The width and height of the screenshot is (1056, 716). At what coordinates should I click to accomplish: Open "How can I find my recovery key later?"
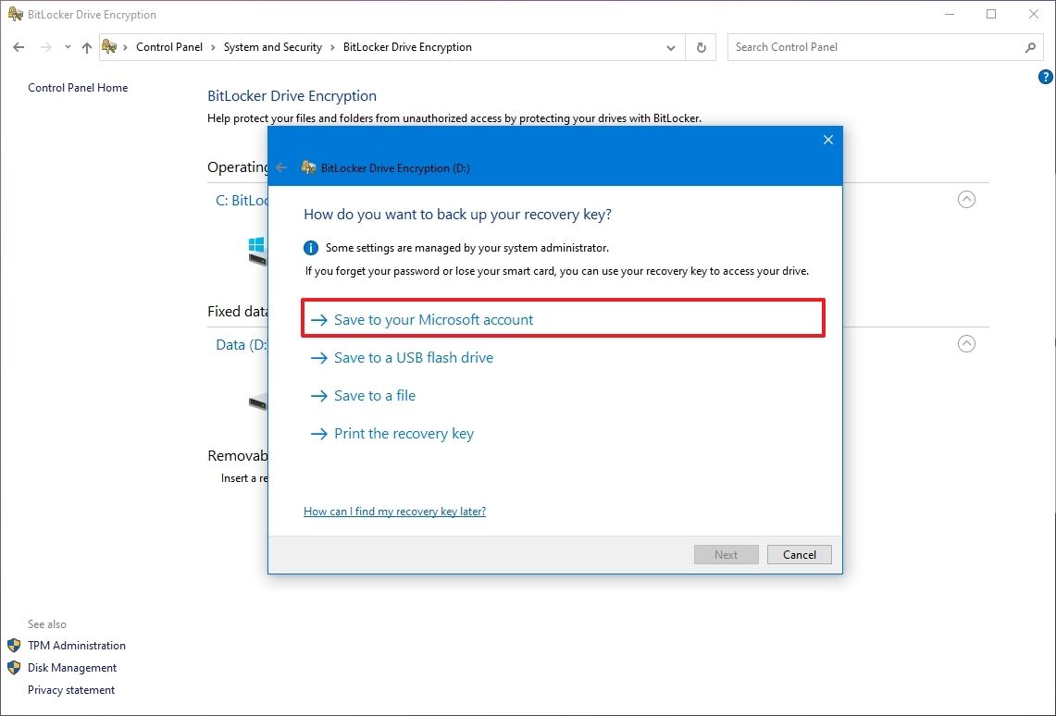[x=394, y=511]
